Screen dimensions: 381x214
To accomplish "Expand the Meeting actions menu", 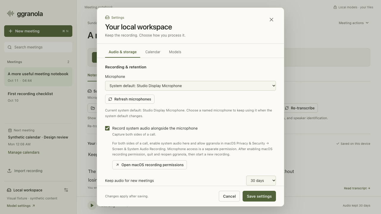I will tap(354, 23).
